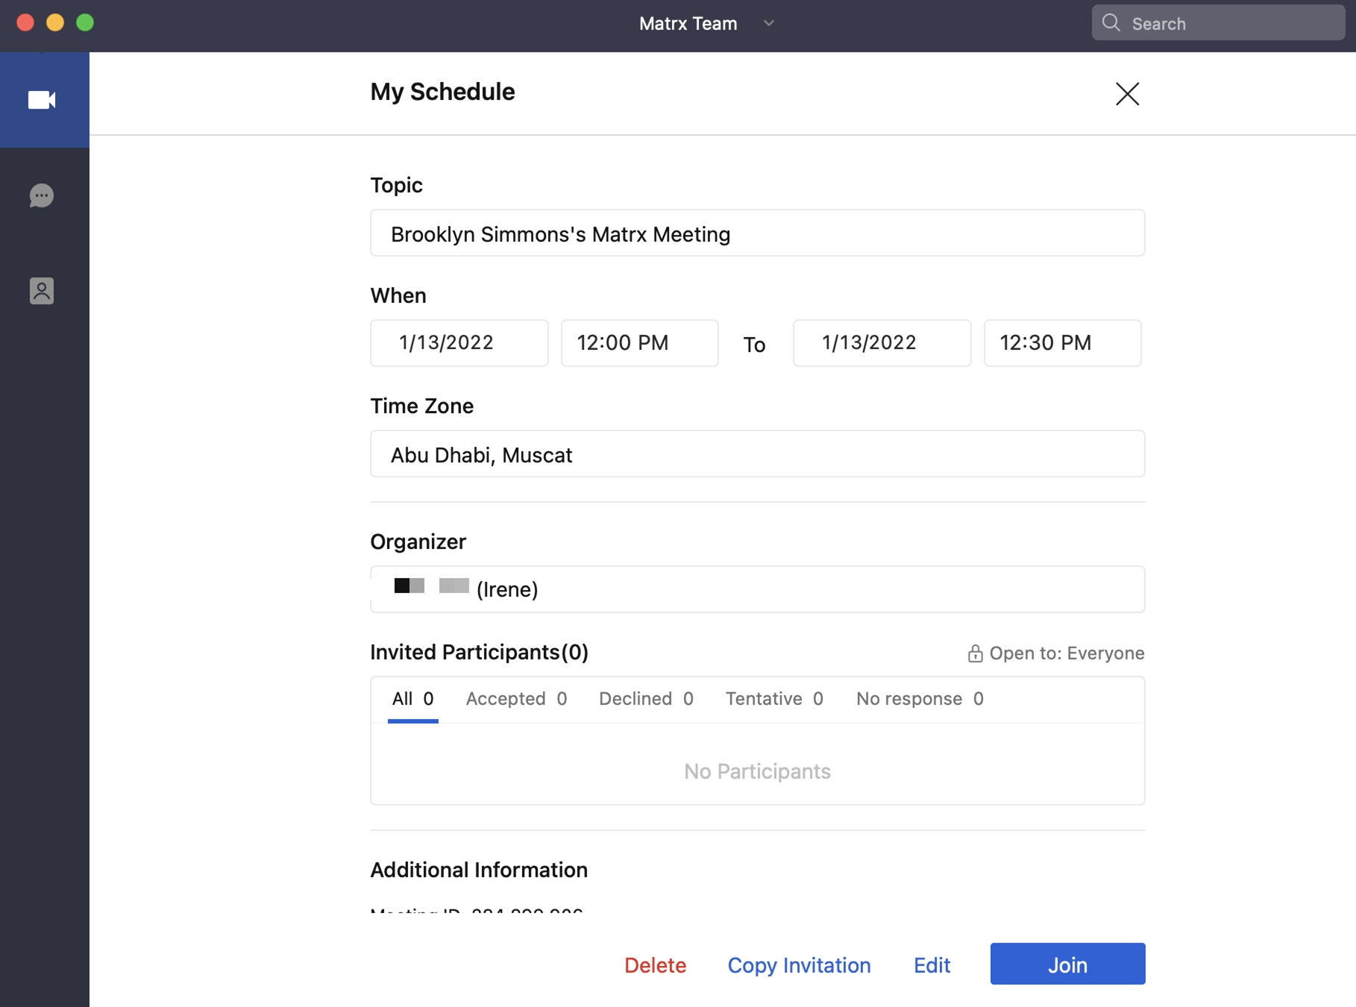1356x1007 pixels.
Task: Select the end date 1/13/2022 field
Action: pos(882,343)
